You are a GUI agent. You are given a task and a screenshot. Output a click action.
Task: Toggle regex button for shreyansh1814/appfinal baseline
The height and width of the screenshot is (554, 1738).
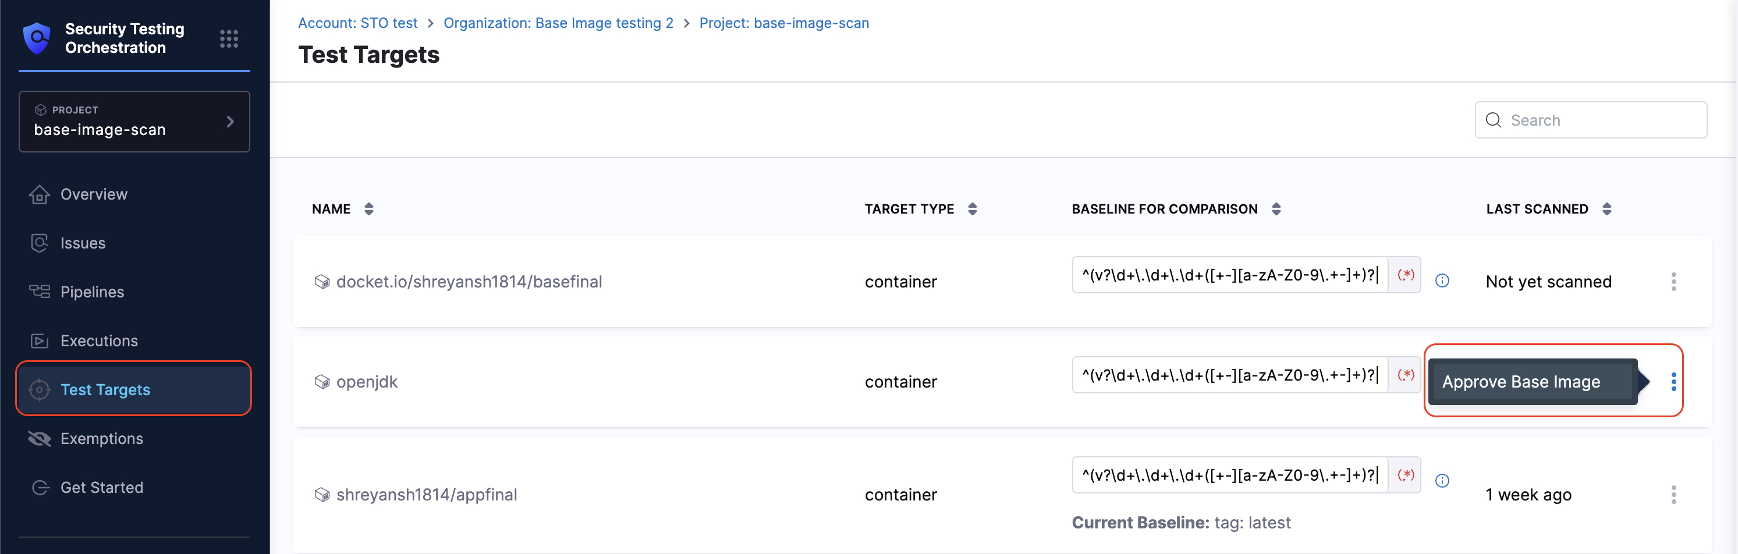click(x=1406, y=475)
